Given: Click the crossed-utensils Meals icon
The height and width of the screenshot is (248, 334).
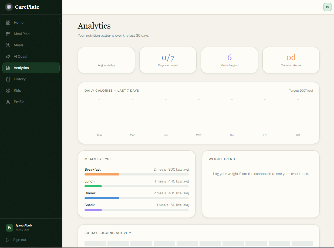Looking at the screenshot, I should (x=8, y=45).
